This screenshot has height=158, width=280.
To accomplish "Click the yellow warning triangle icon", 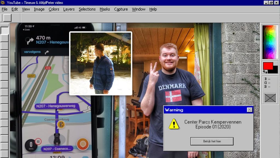I will click(x=174, y=124).
